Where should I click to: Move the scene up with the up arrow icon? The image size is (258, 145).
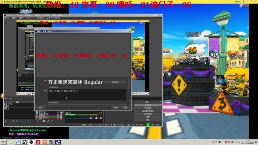(13, 121)
